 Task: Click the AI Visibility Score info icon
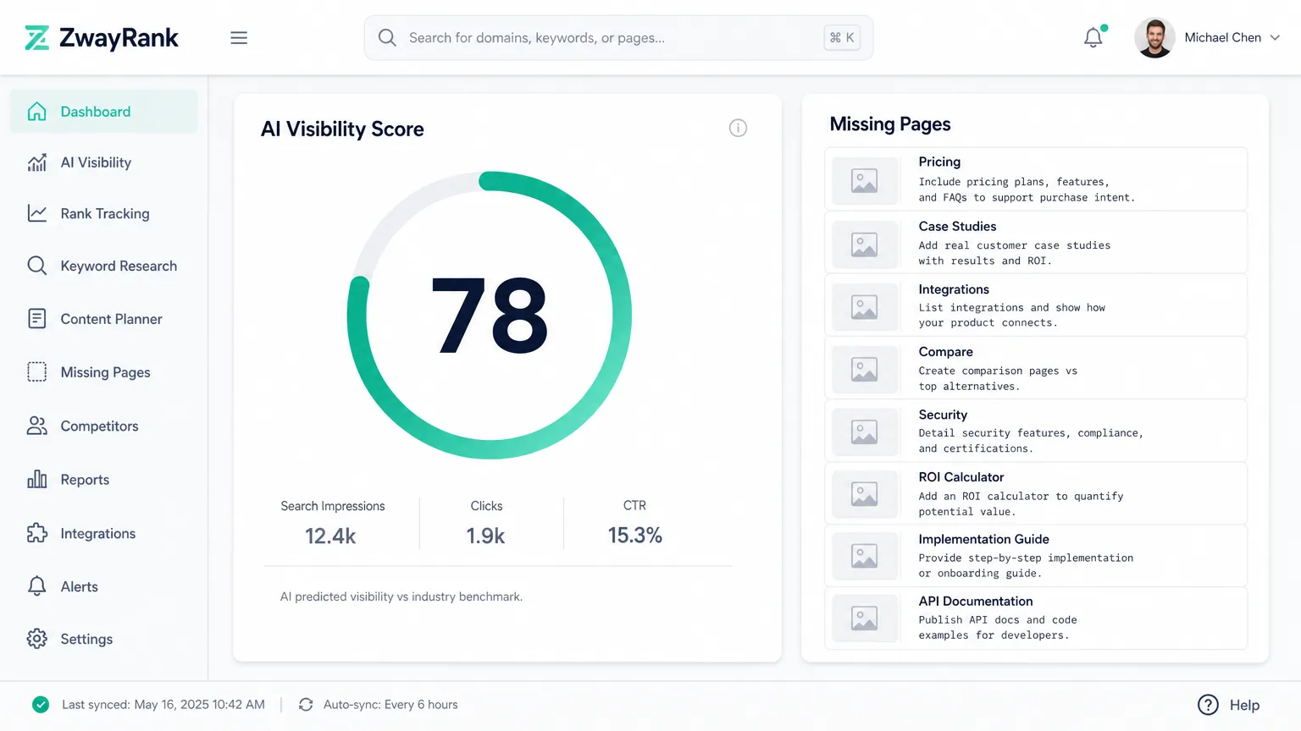click(x=738, y=128)
